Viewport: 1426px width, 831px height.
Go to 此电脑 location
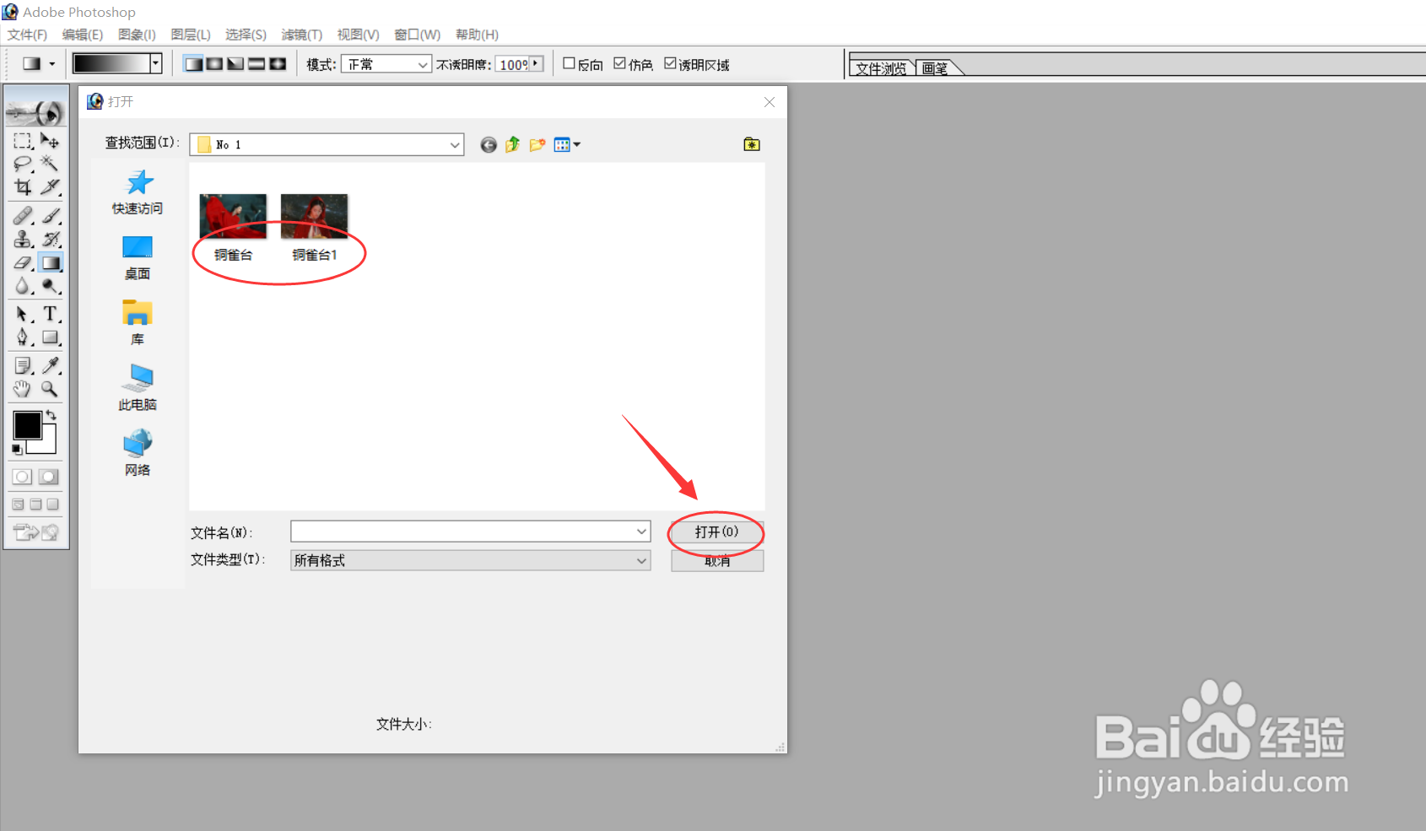click(138, 388)
